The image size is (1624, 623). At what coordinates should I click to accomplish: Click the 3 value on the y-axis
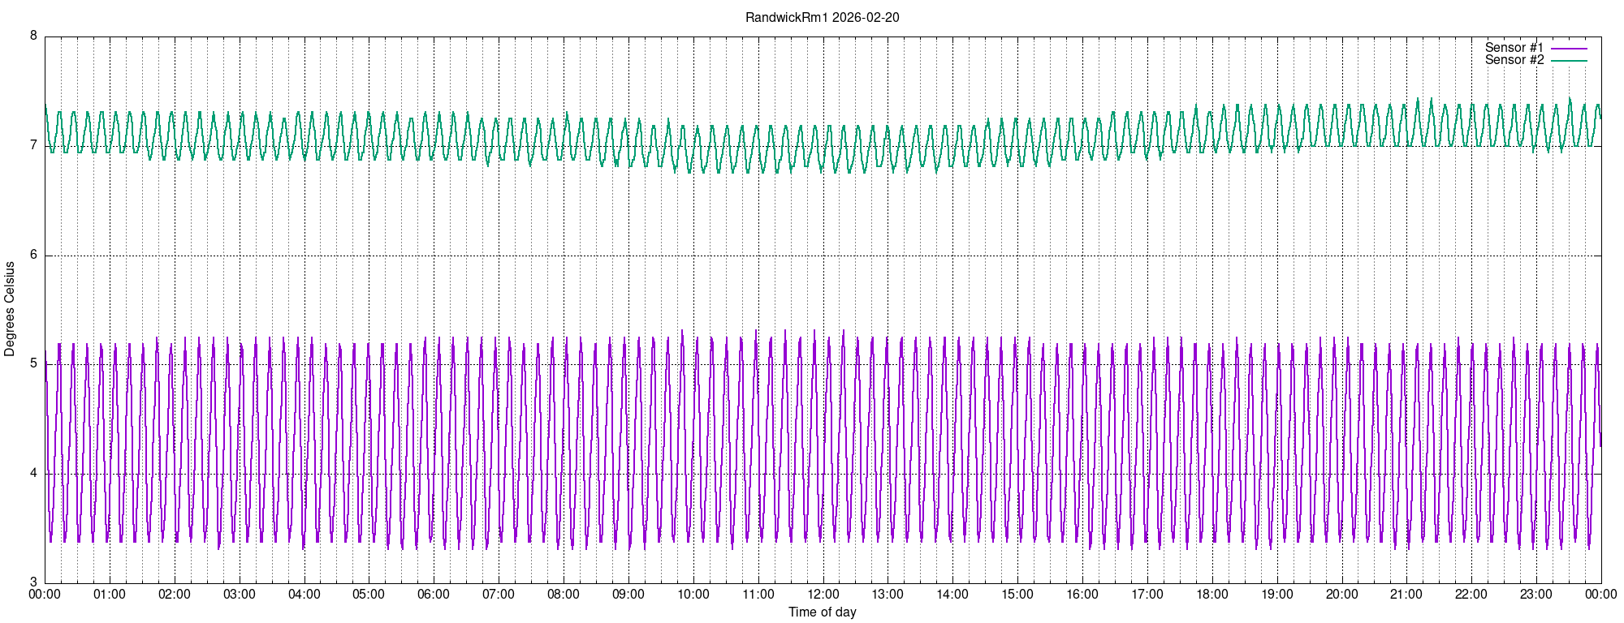pyautogui.click(x=33, y=582)
